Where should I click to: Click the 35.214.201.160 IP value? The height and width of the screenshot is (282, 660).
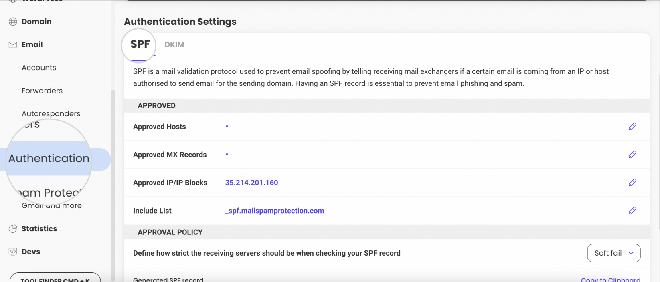pyautogui.click(x=251, y=183)
